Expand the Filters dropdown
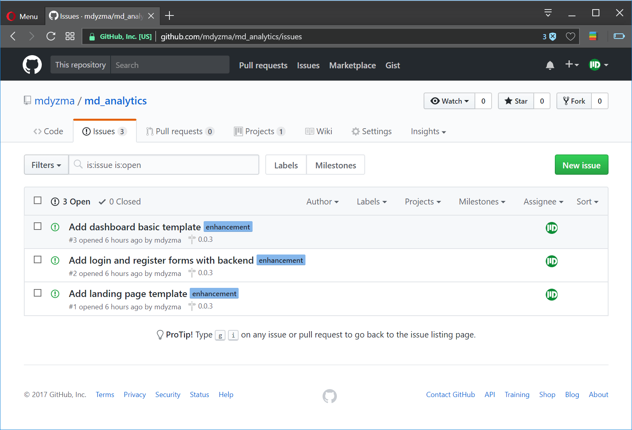 pos(46,165)
